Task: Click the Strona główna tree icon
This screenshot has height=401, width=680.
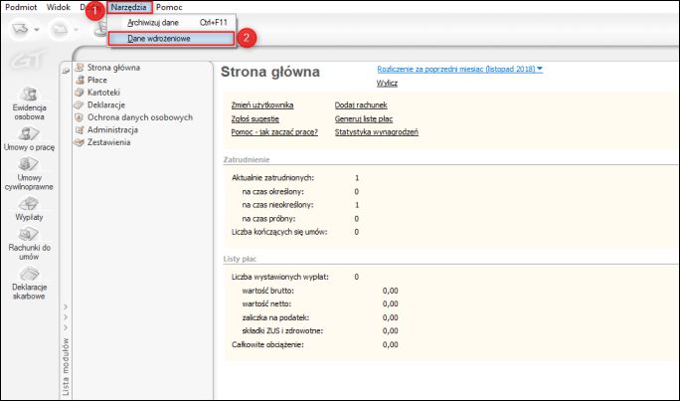Action: point(80,68)
